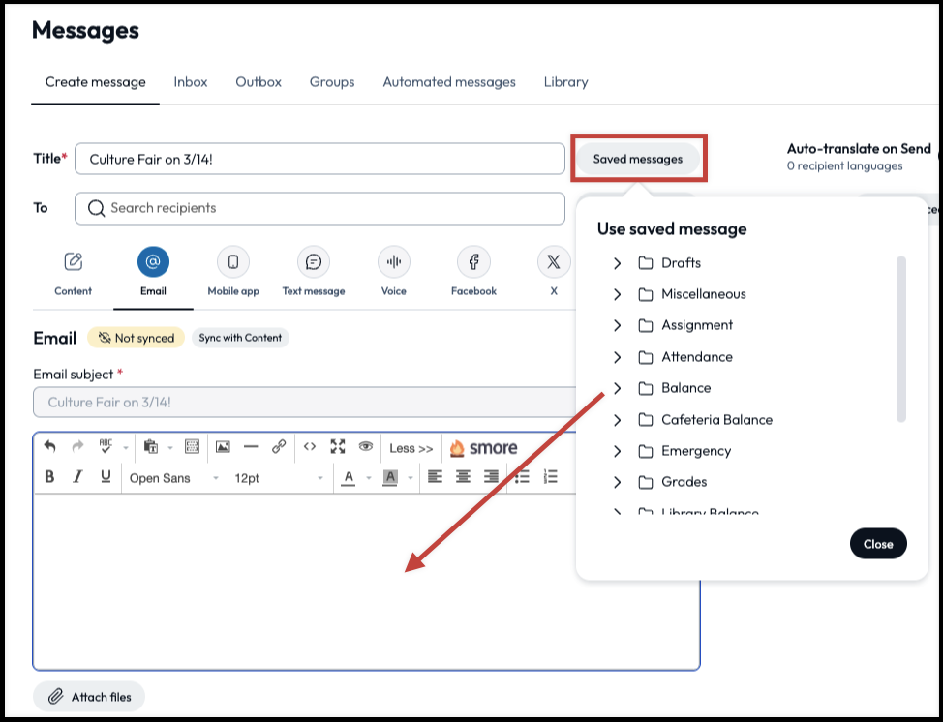Click the undo arrow in editor toolbar

pos(50,447)
